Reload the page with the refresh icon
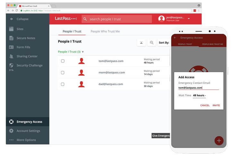 coord(17,11)
